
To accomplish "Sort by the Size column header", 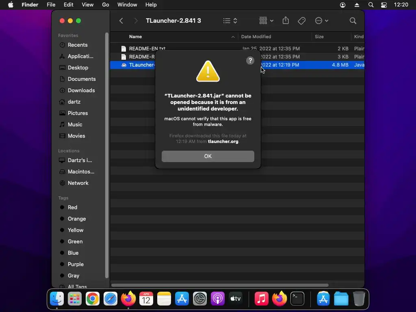I will click(319, 37).
